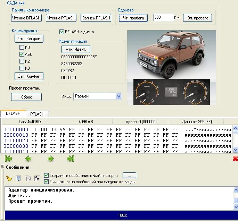Jump to last page green arrow

pyautogui.click(x=71, y=159)
